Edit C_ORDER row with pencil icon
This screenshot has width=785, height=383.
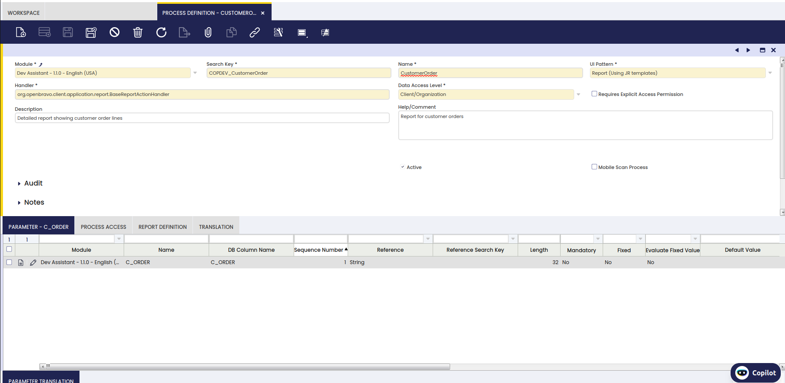pos(33,262)
